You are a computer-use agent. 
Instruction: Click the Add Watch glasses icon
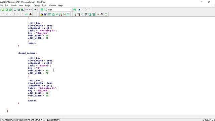coord(27,14)
